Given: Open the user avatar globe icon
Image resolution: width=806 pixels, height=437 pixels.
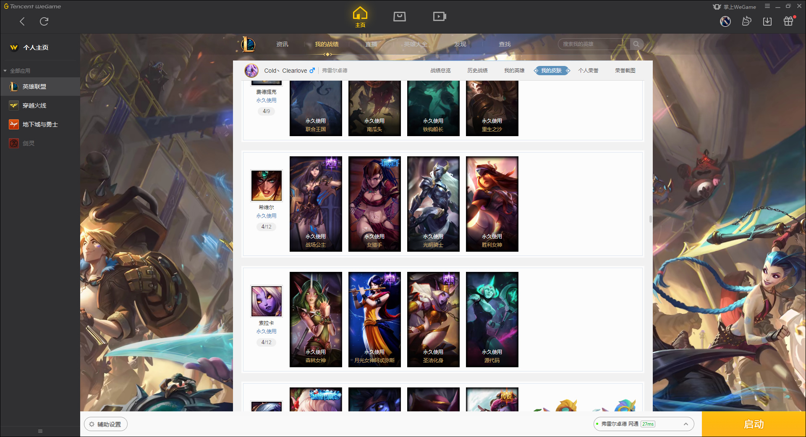Looking at the screenshot, I should (x=725, y=21).
